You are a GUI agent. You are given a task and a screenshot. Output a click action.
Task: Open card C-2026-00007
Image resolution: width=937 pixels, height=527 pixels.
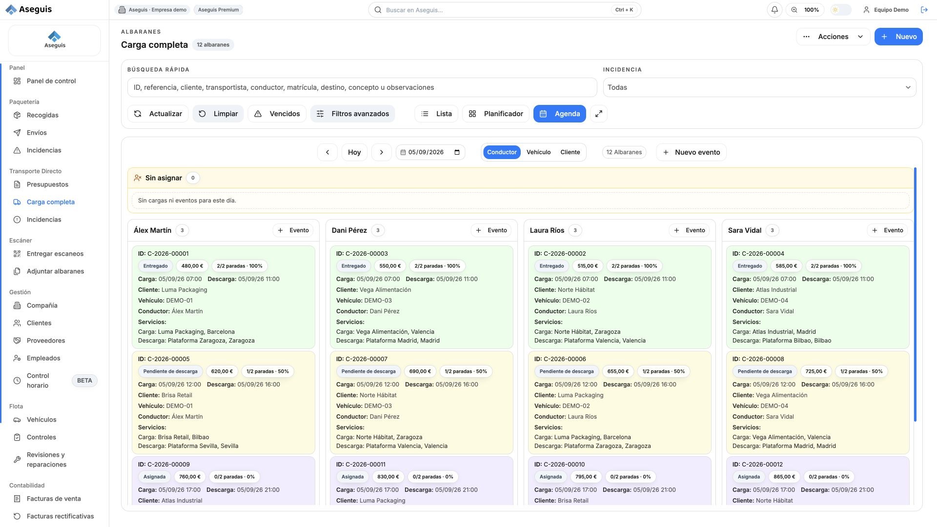(422, 403)
